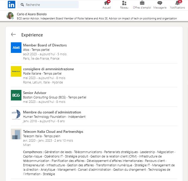Click the Atos company logo
Viewport: 188px width, 181px height.
click(x=16, y=48)
